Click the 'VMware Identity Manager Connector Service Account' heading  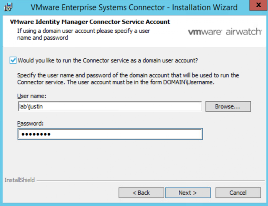(x=90, y=22)
